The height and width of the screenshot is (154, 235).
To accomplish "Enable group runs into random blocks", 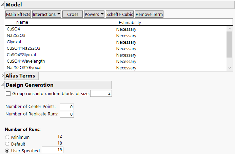I will point(8,93).
